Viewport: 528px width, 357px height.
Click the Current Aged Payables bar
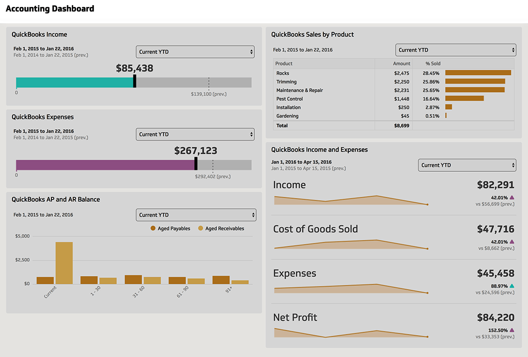pos(45,281)
